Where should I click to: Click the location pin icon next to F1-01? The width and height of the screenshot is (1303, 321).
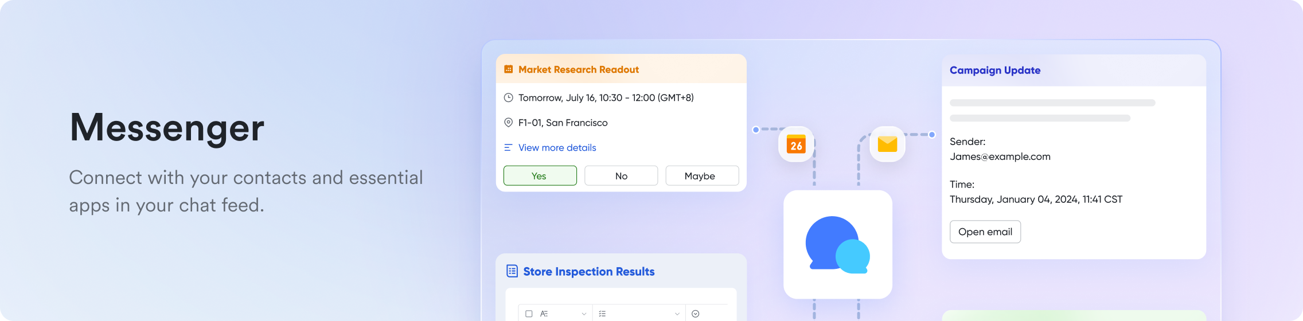click(508, 123)
